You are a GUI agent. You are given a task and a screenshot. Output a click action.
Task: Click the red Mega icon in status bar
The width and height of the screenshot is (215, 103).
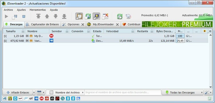coord(42,98)
